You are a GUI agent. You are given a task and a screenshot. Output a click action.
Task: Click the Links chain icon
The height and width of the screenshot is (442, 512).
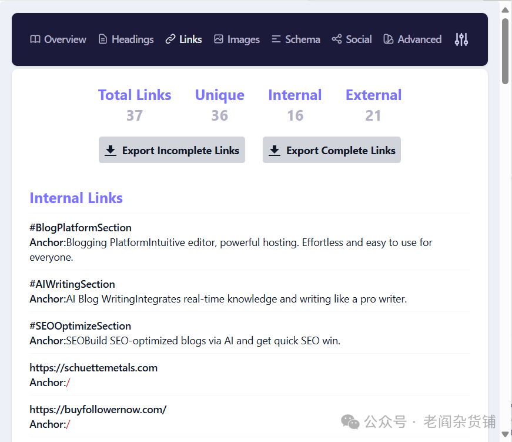tap(170, 39)
